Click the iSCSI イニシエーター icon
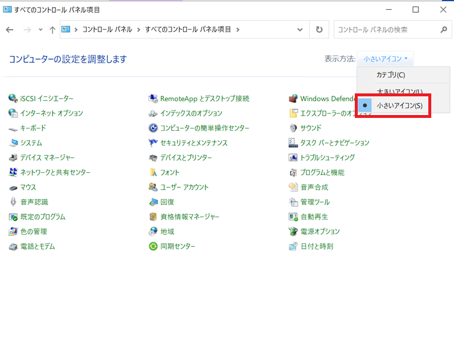454x345 pixels. pyautogui.click(x=13, y=99)
